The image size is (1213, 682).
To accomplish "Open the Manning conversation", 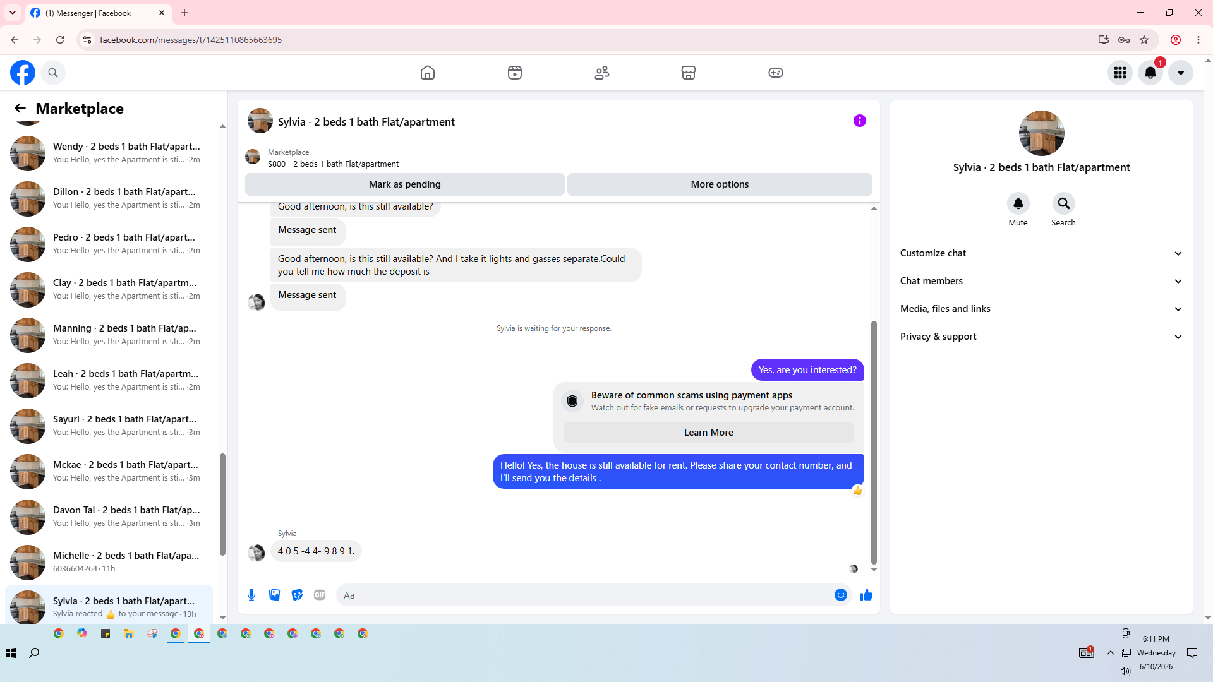I will 109,335.
